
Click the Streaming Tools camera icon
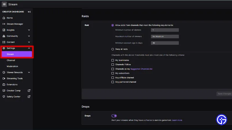click(x=4, y=78)
